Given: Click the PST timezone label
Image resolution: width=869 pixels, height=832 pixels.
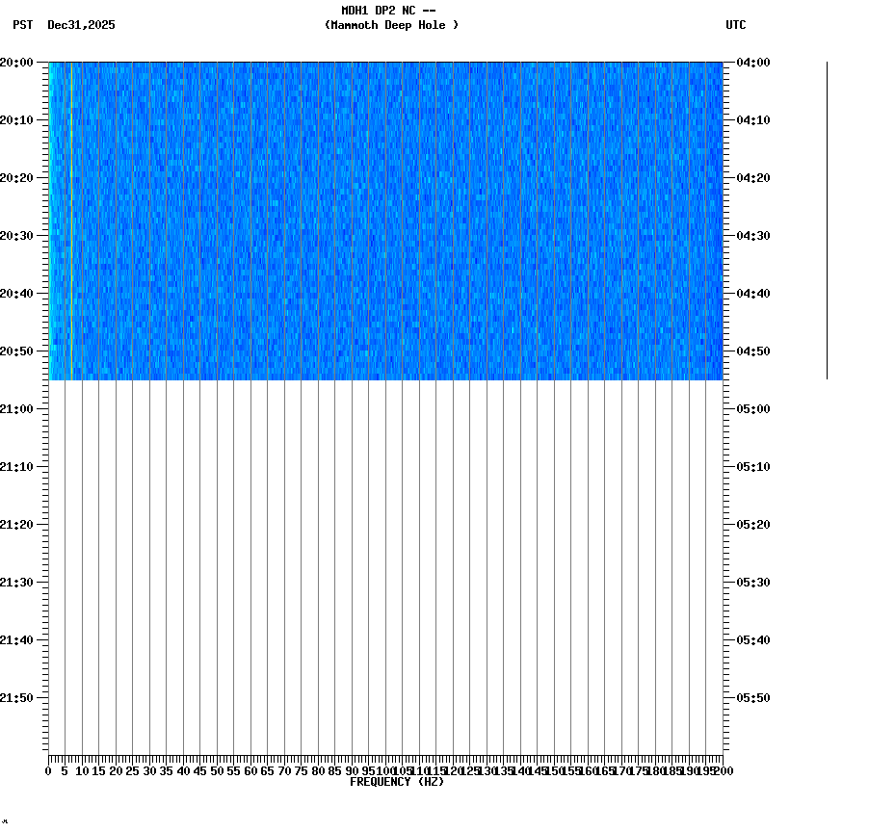Looking at the screenshot, I should (23, 26).
